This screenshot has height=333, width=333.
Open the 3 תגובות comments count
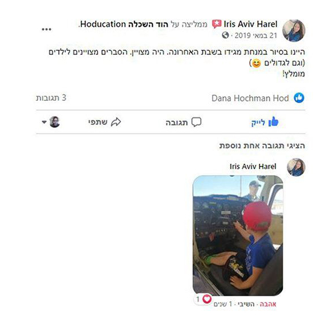tap(51, 98)
